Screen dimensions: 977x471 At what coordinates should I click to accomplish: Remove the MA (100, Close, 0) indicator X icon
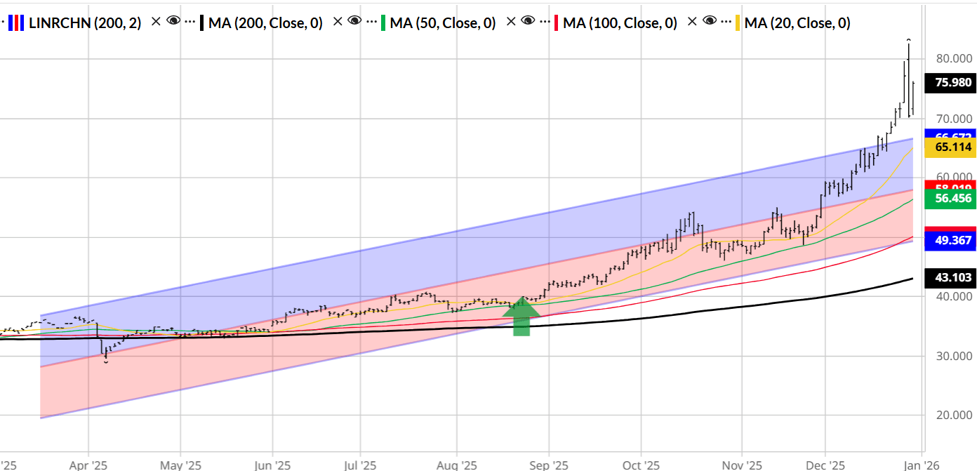(691, 22)
